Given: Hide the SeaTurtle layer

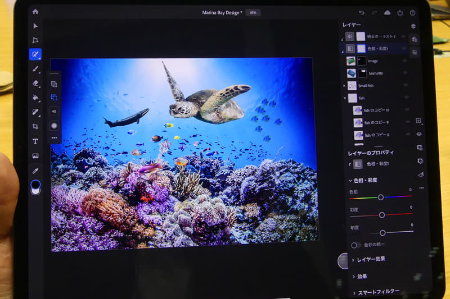Looking at the screenshot, I should click(x=405, y=73).
